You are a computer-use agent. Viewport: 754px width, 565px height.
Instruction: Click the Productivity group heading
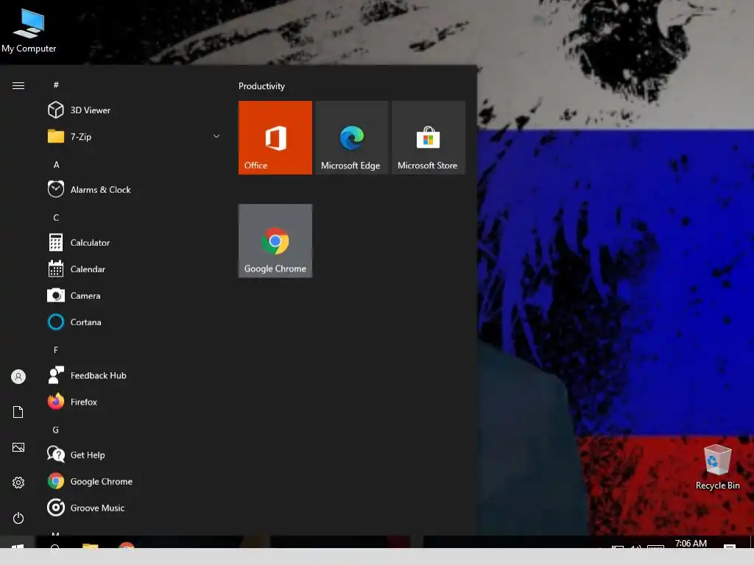[x=261, y=86]
